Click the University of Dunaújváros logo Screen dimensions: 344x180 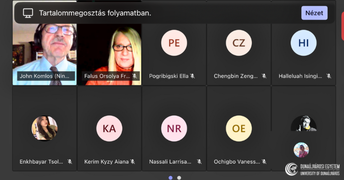click(312, 169)
